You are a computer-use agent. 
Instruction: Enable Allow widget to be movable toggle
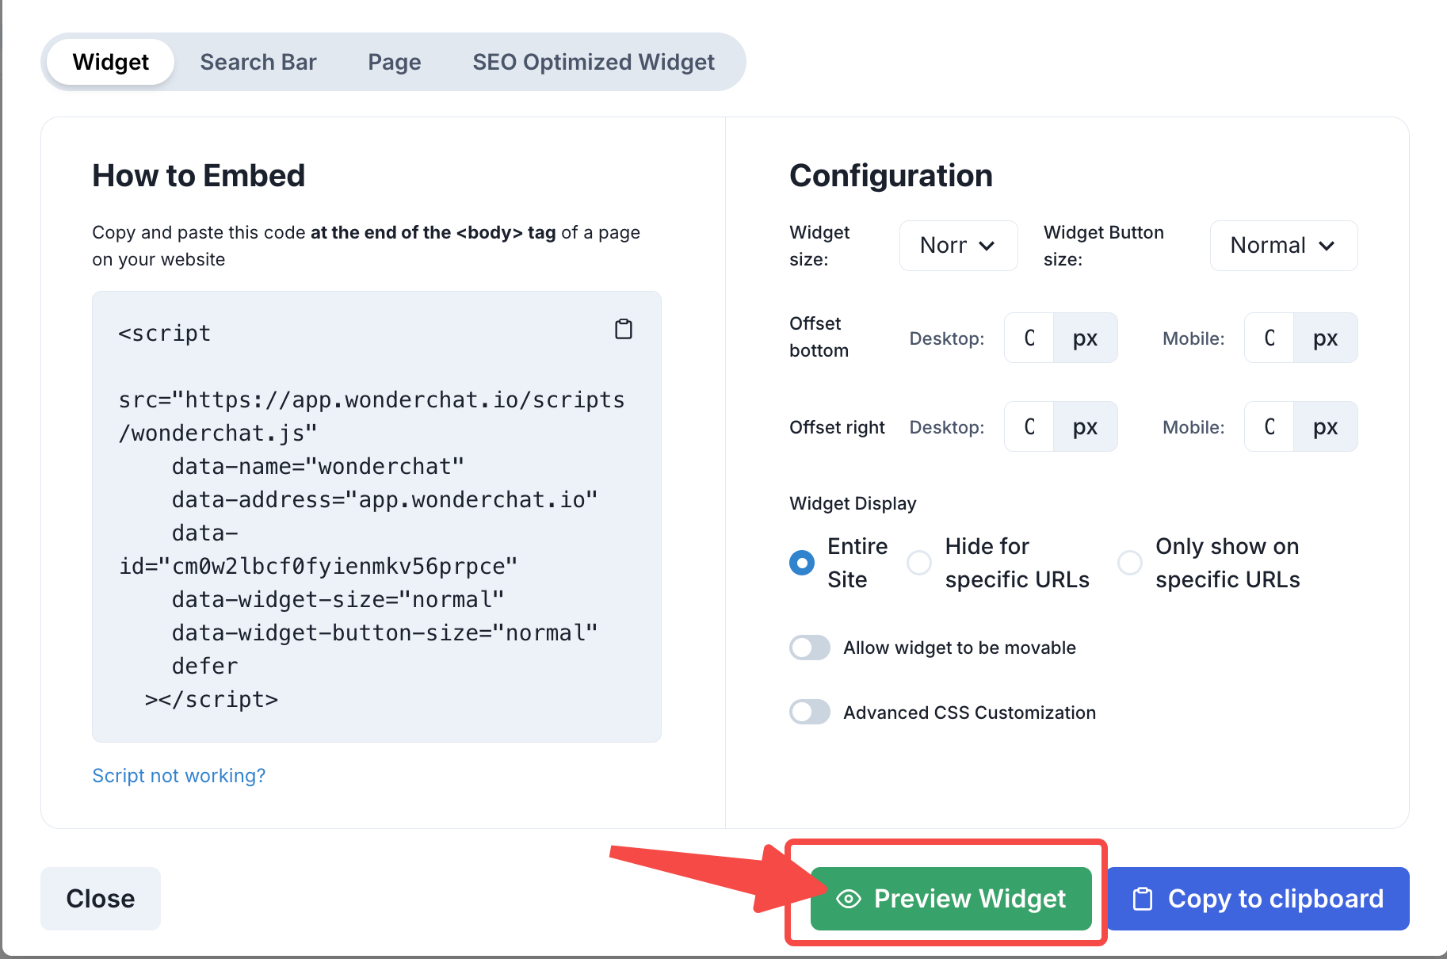810,648
